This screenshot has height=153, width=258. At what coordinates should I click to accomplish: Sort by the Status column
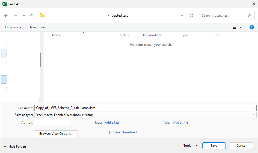pyautogui.click(x=124, y=35)
